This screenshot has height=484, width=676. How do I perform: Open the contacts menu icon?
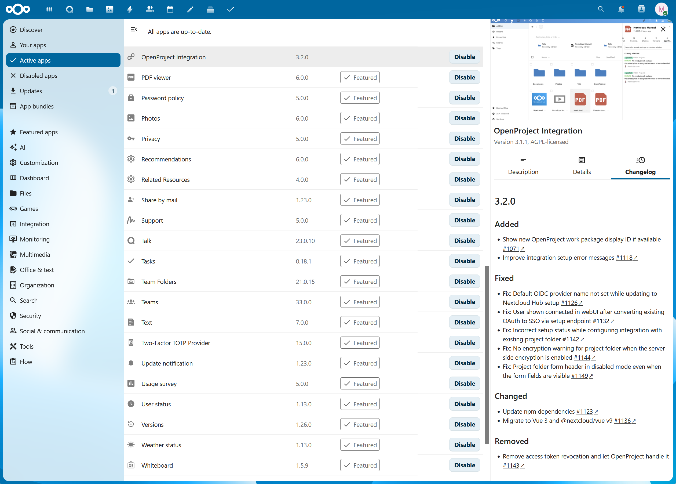[x=641, y=9]
